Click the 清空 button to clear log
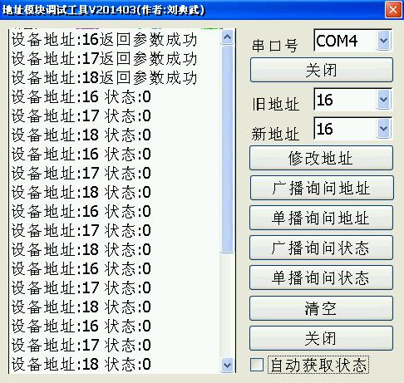The width and height of the screenshot is (404, 383). (322, 308)
